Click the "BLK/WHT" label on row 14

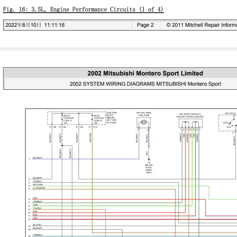[x=37, y=228]
